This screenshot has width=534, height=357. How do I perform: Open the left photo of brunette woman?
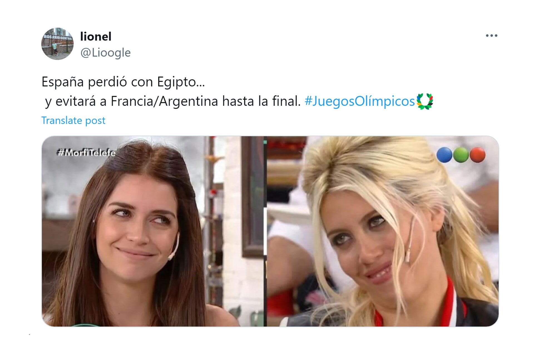click(152, 231)
